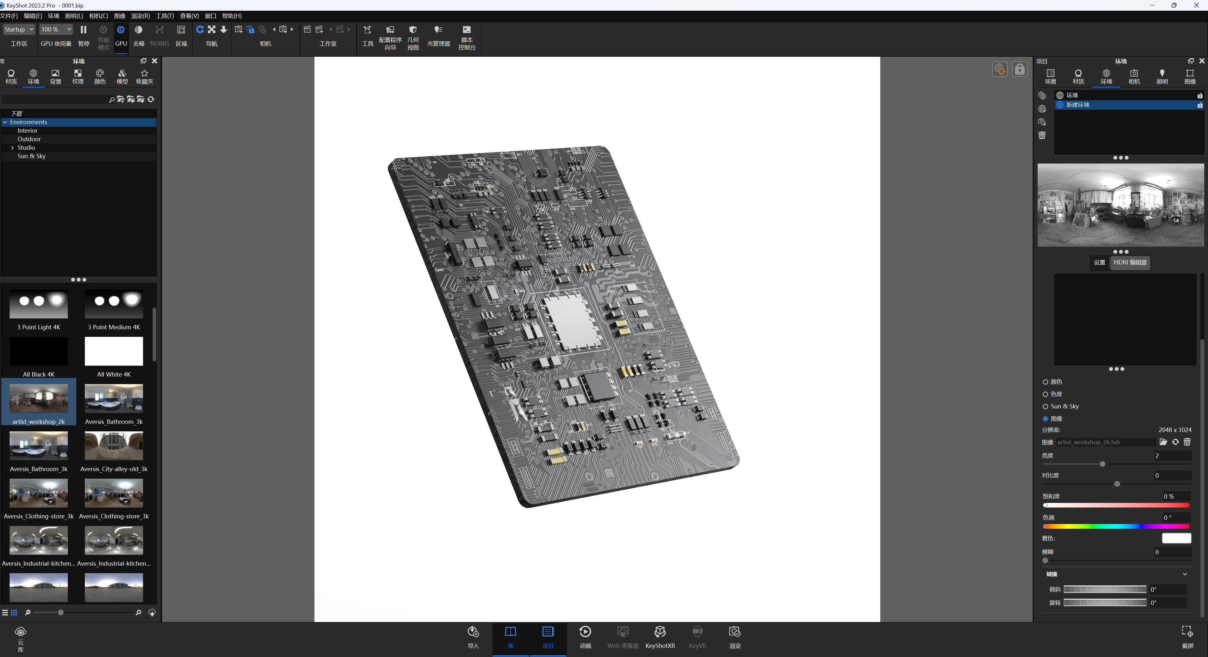The image size is (1208, 657).
Task: Start KeyShotXR from the bottom bar
Action: coord(660,637)
